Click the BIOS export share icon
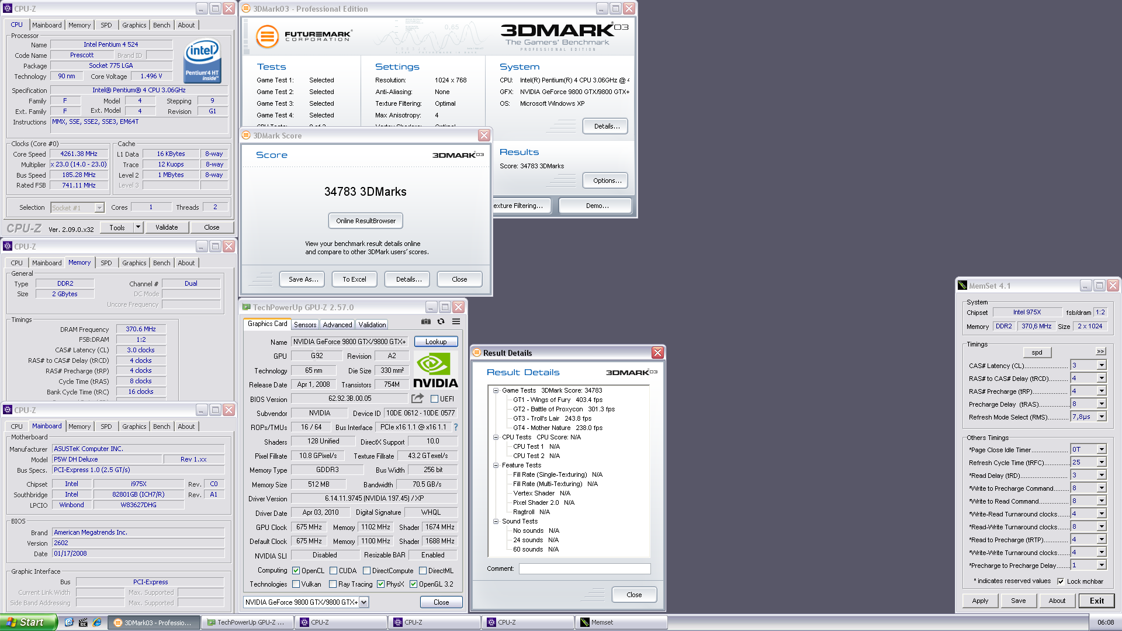Image resolution: width=1122 pixels, height=631 pixels. [417, 398]
